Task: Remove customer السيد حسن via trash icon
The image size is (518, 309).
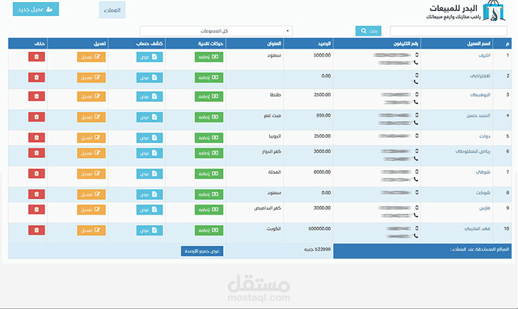Action: click(x=36, y=117)
